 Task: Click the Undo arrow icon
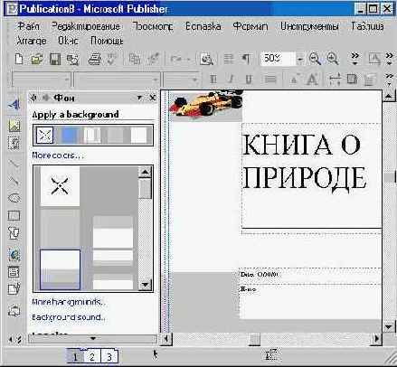tap(175, 59)
